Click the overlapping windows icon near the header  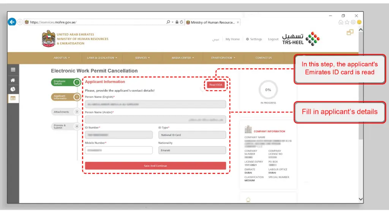[x=350, y=32]
